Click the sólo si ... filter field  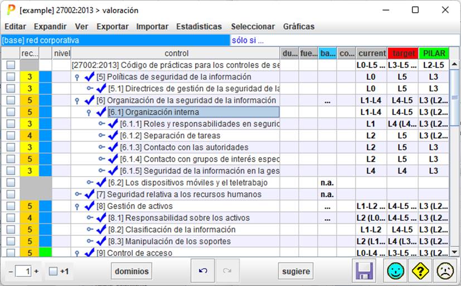[x=344, y=40]
